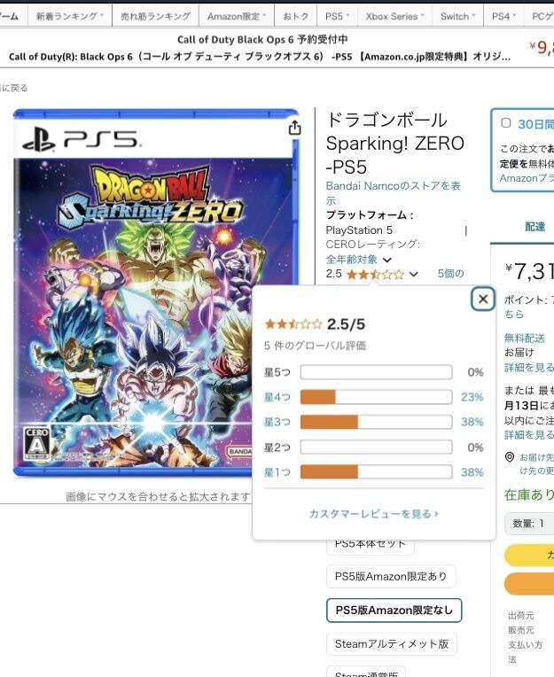This screenshot has width=554, height=677.
Task: Click the CERO A rating badge
Action: point(36,444)
